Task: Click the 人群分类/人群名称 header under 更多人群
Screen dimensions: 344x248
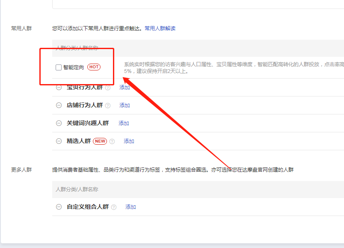Action: 77,189
